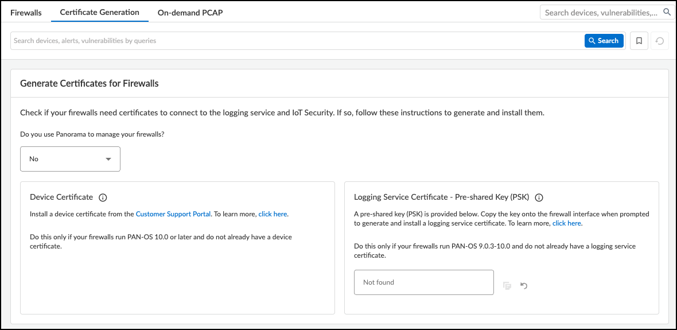Click the magnifier icon in top-right search box
The image size is (677, 330).
coord(667,12)
